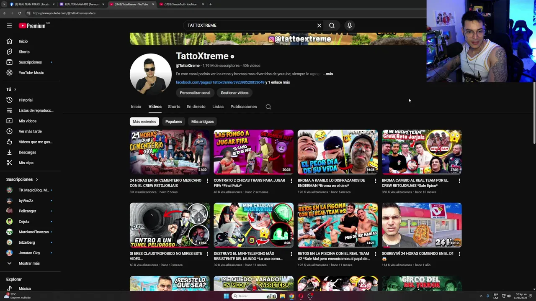The width and height of the screenshot is (536, 301).
Task: Click Personalizar canal button
Action: click(195, 93)
